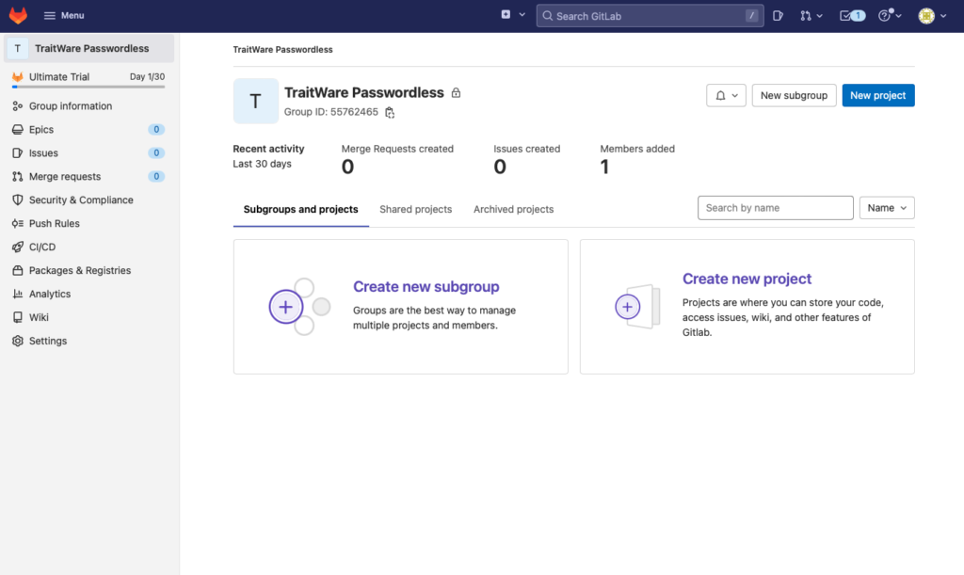Open the notification bell dropdown
This screenshot has width=964, height=575.
pos(726,95)
